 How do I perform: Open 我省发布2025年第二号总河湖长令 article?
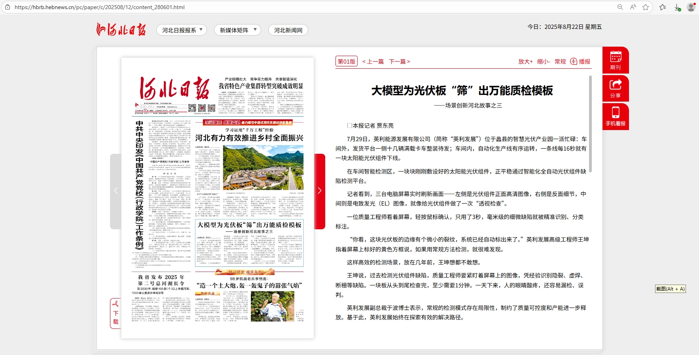point(161,280)
